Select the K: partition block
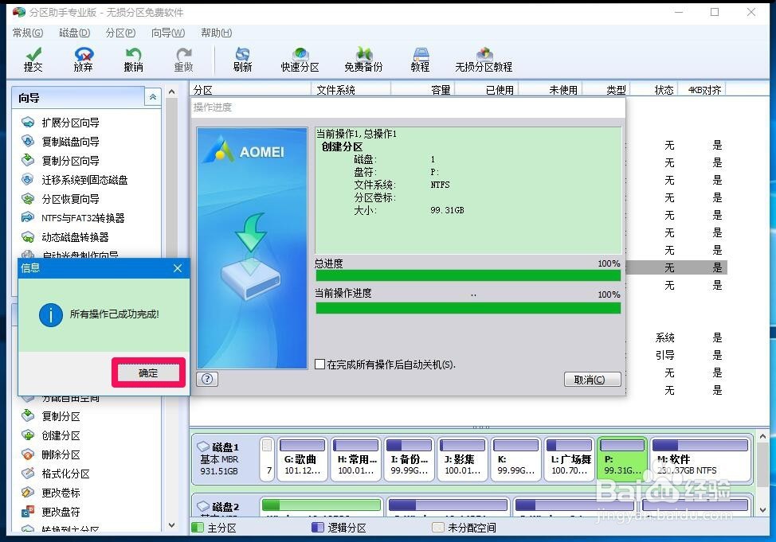 515,459
